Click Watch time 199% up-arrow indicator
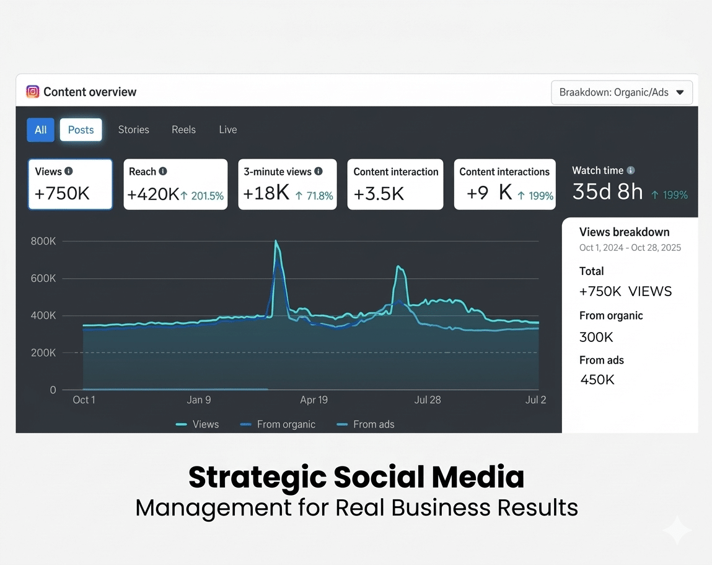712x565 pixels. coord(669,195)
